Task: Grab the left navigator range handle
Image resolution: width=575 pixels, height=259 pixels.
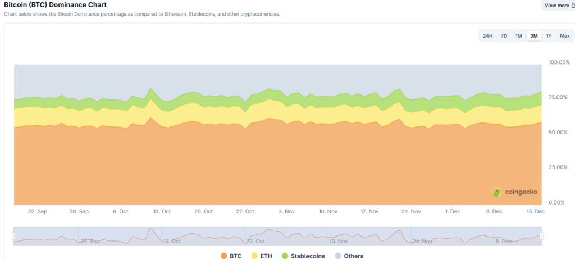Action: [14, 236]
